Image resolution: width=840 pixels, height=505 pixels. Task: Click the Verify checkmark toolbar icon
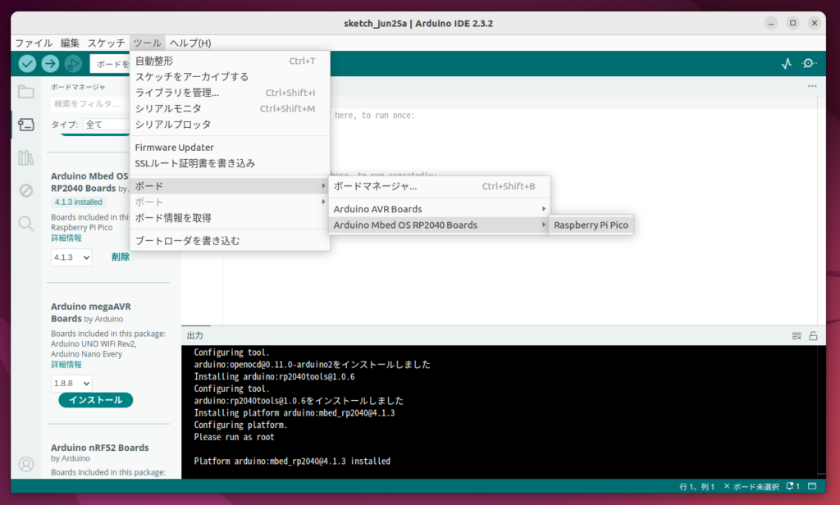coord(27,64)
